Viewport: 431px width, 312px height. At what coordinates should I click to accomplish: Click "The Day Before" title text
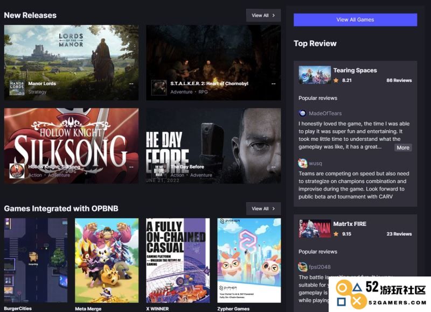(187, 167)
